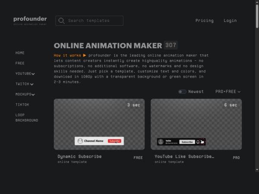Click the bell icon in YouTube Like Subscribe preview

click(x=198, y=142)
